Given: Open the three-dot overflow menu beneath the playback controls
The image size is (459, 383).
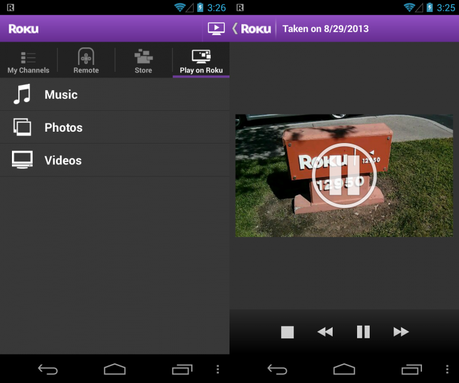Looking at the screenshot, I should tap(447, 369).
